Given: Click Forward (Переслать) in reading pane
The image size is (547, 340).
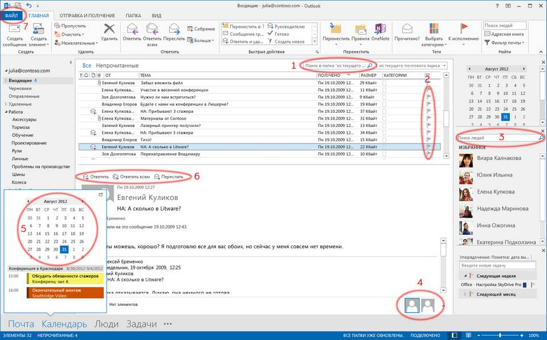Looking at the screenshot, I should [x=169, y=177].
